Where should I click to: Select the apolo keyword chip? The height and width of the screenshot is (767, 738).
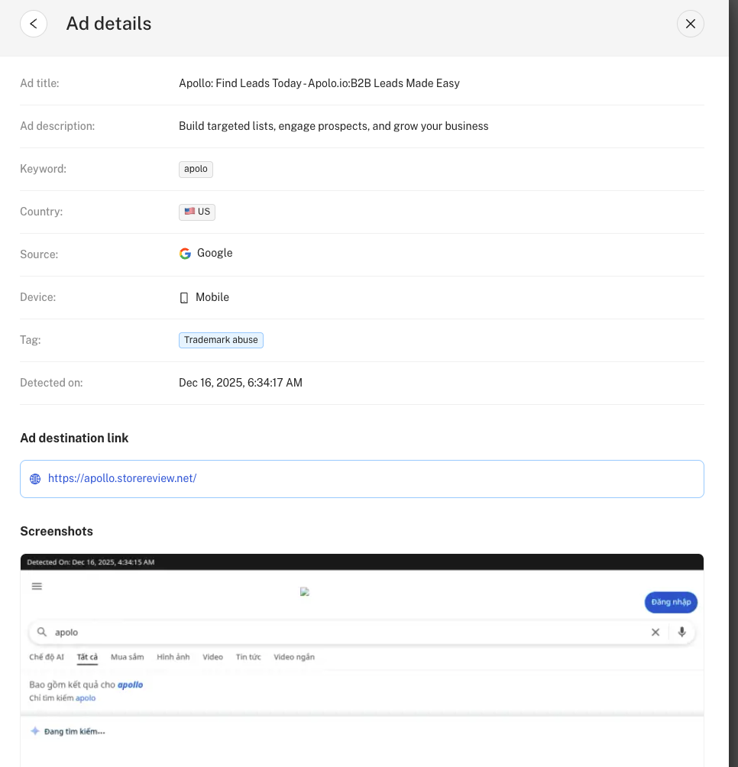coord(196,170)
